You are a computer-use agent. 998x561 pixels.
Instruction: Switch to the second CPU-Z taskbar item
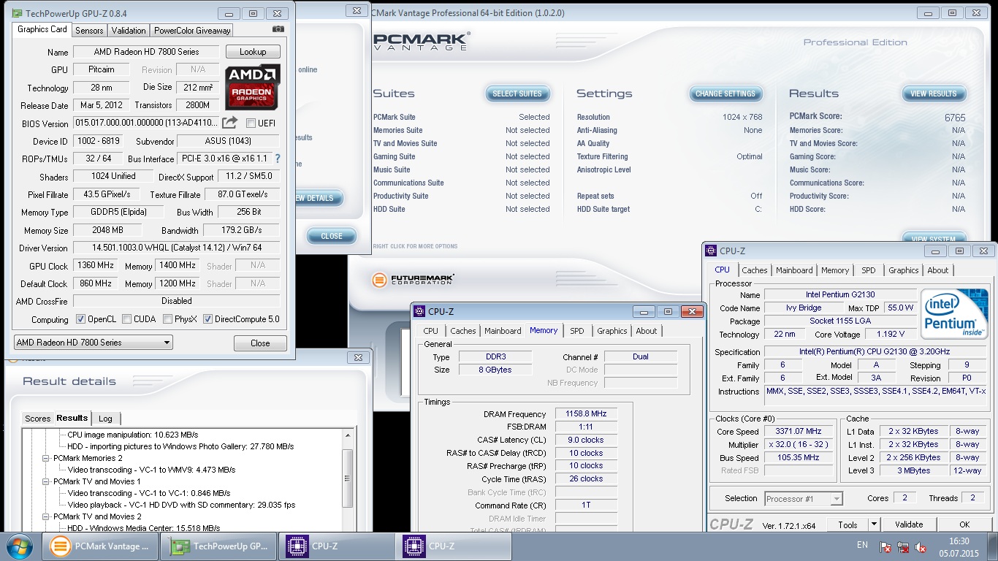454,546
